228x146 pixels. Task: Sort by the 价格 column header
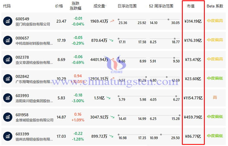click(59, 6)
